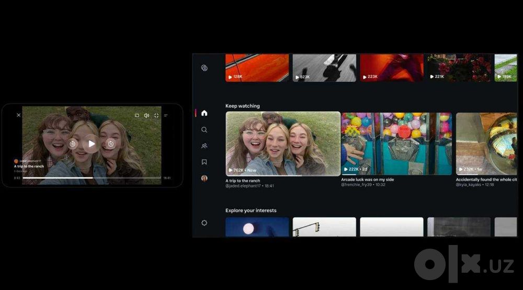
Task: Open the phone player options menu
Action: 166,116
